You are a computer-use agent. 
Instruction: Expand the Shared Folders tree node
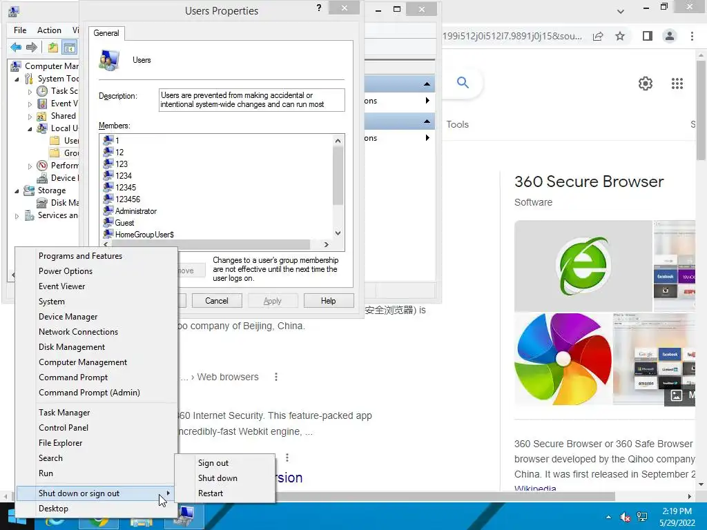(30, 117)
